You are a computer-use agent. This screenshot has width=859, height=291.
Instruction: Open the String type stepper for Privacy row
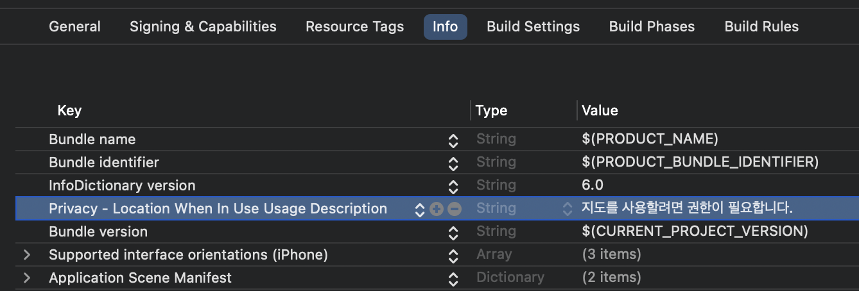[x=568, y=209]
